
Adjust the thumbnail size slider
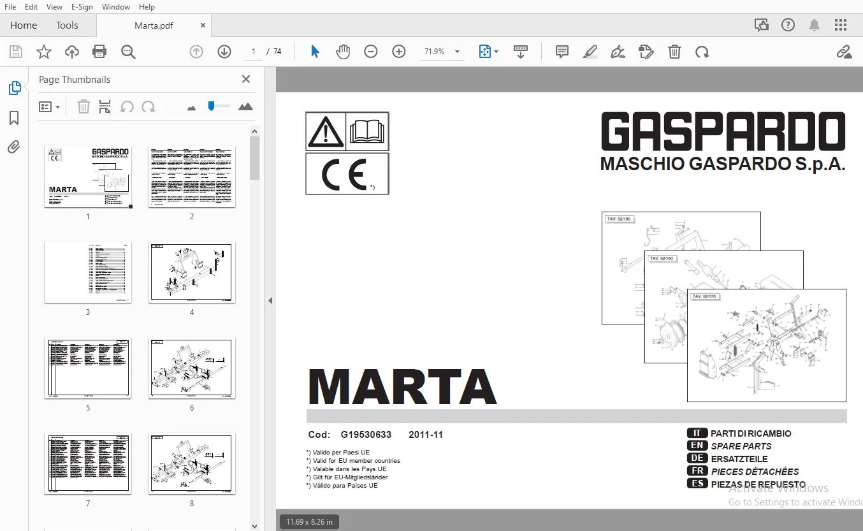pos(219,106)
